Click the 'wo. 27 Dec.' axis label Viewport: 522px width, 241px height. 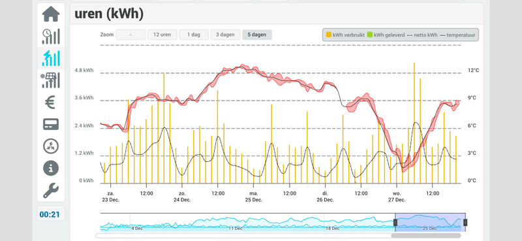(397, 197)
